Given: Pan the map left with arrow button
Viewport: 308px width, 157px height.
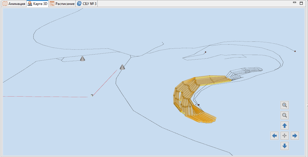Looking at the screenshot, I should tap(274, 136).
